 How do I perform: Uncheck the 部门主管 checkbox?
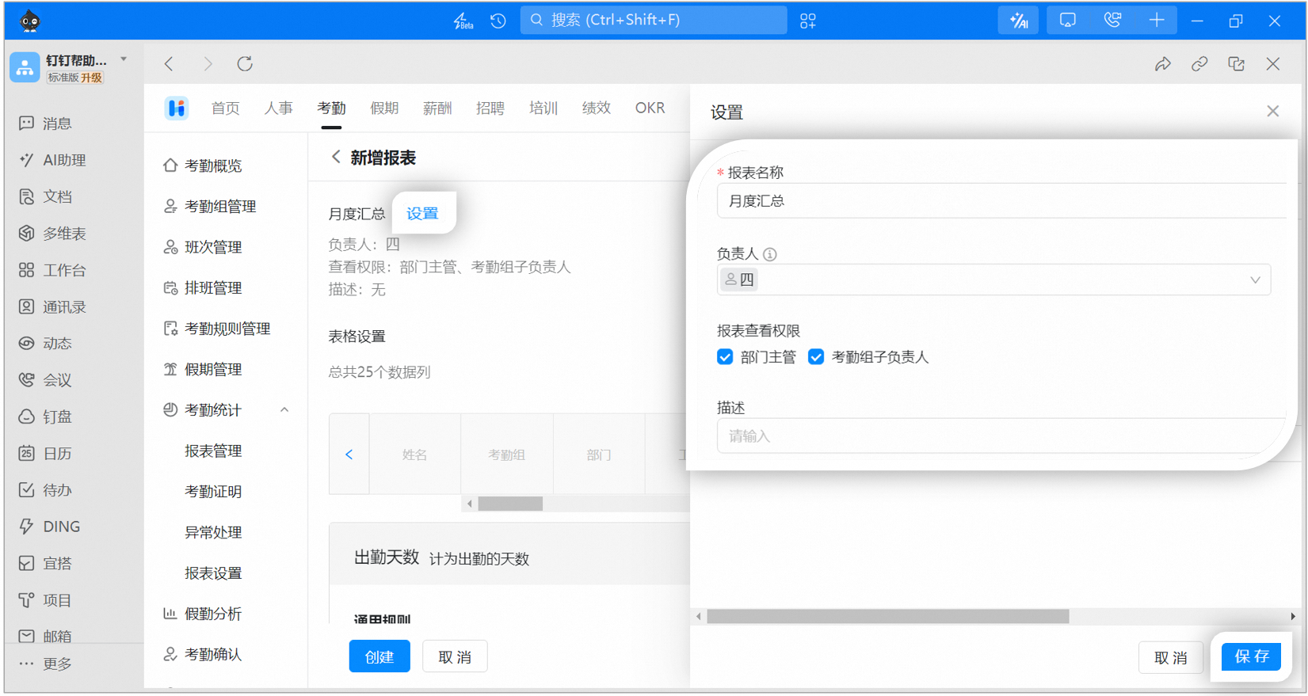pyautogui.click(x=725, y=357)
